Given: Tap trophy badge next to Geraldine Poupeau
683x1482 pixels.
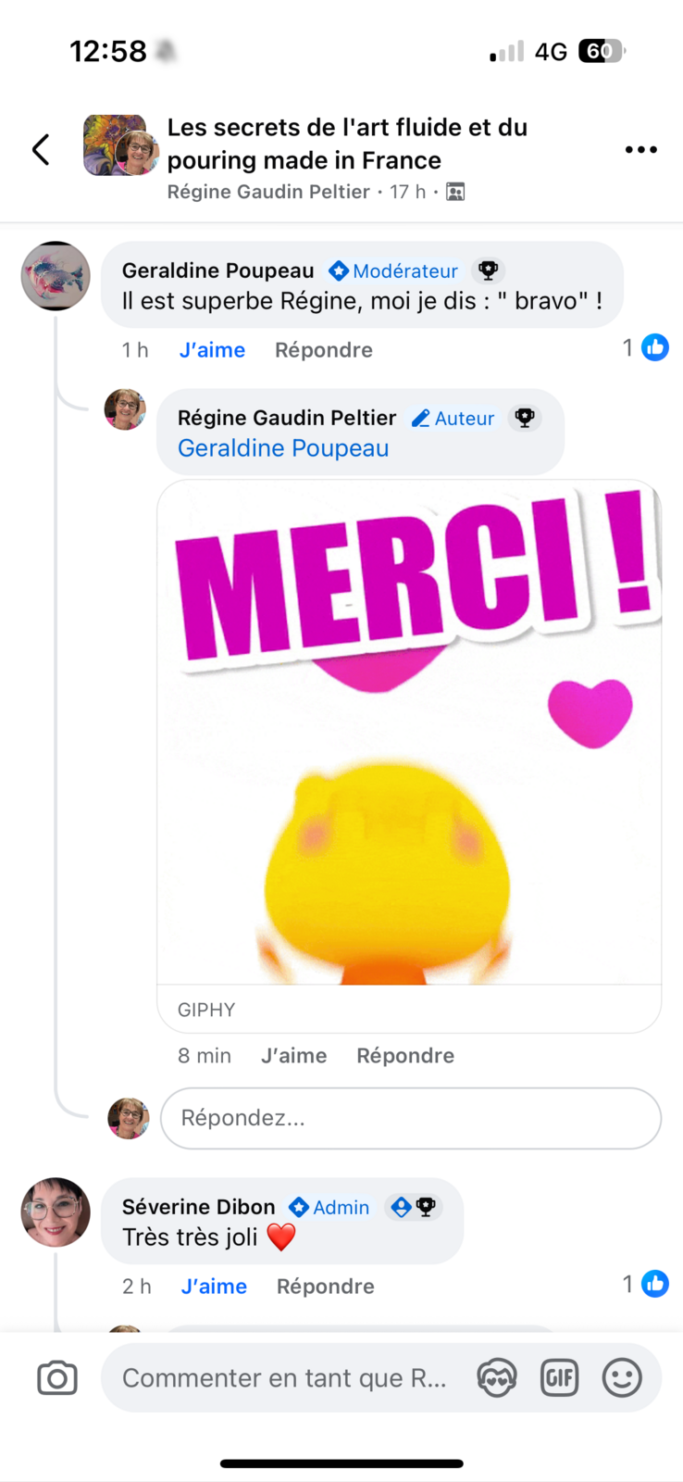Looking at the screenshot, I should coord(488,270).
